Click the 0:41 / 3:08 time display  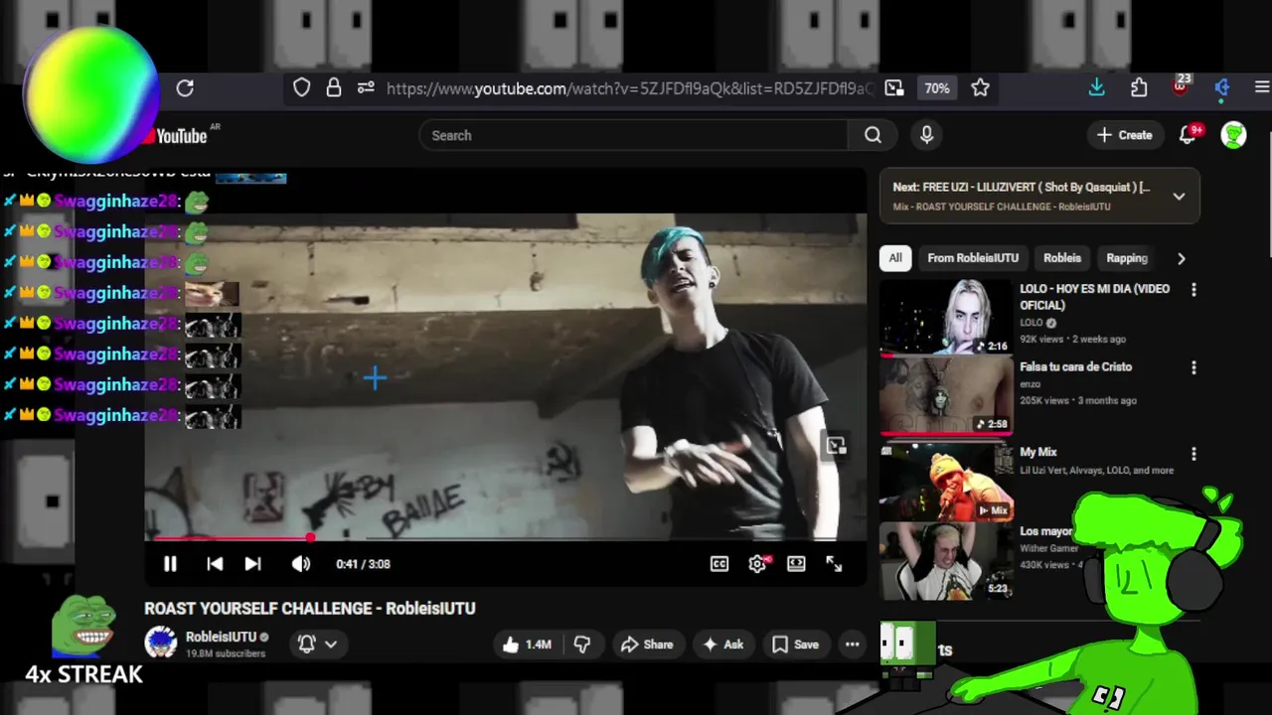pos(363,564)
